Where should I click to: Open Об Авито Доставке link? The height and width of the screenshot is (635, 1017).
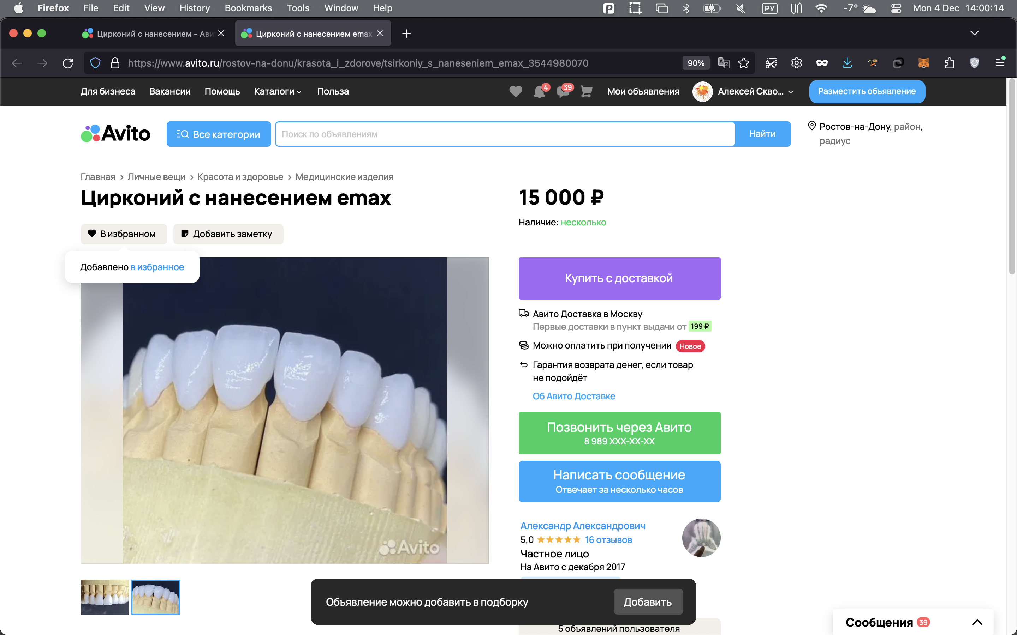pyautogui.click(x=573, y=396)
